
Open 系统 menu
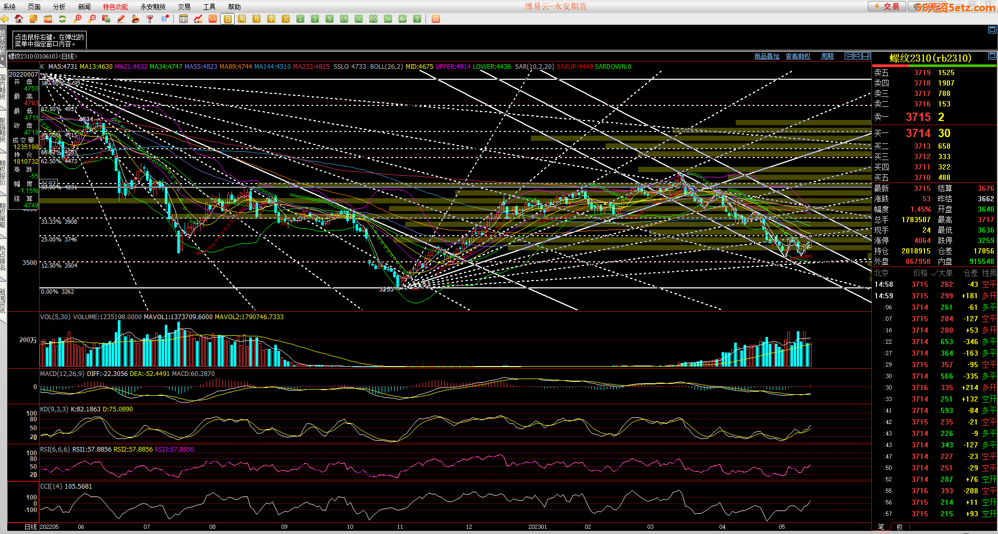(x=9, y=7)
